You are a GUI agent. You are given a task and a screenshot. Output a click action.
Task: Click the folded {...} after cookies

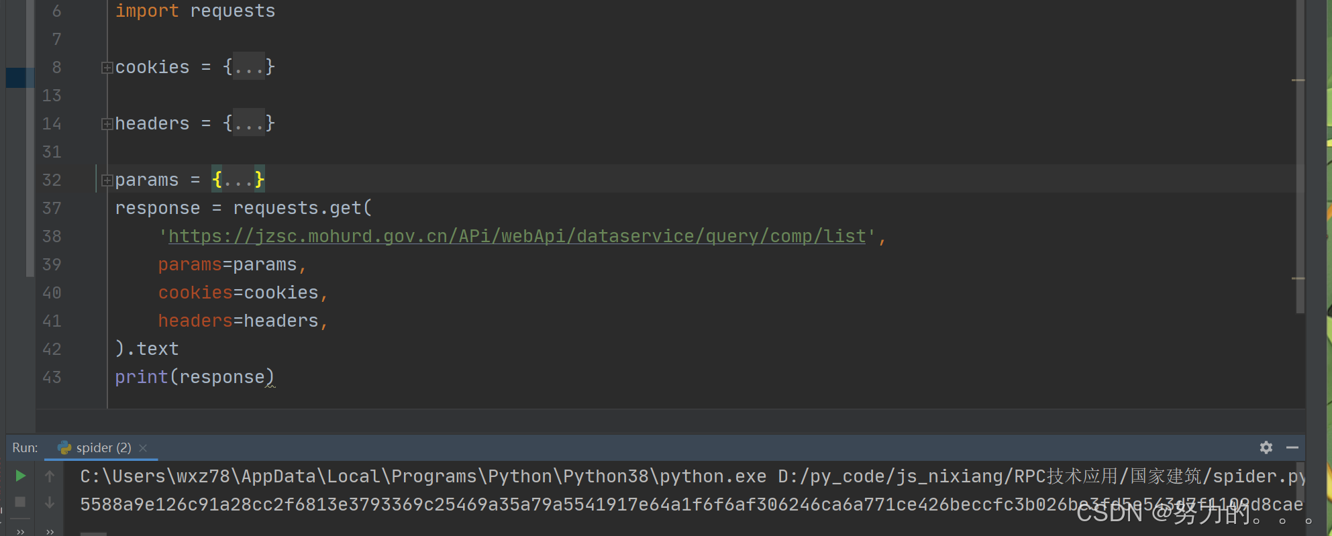[x=249, y=66]
